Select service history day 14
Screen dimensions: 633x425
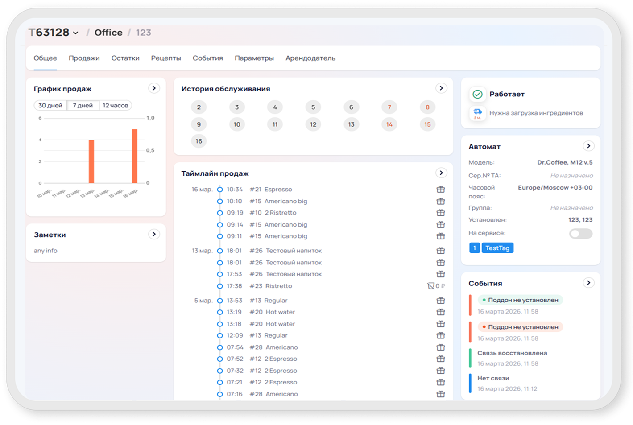[x=389, y=124]
